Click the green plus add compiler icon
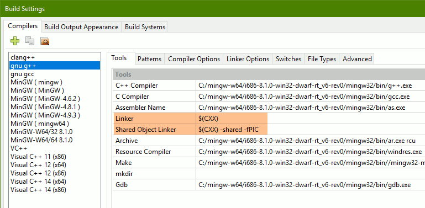 click(15, 41)
